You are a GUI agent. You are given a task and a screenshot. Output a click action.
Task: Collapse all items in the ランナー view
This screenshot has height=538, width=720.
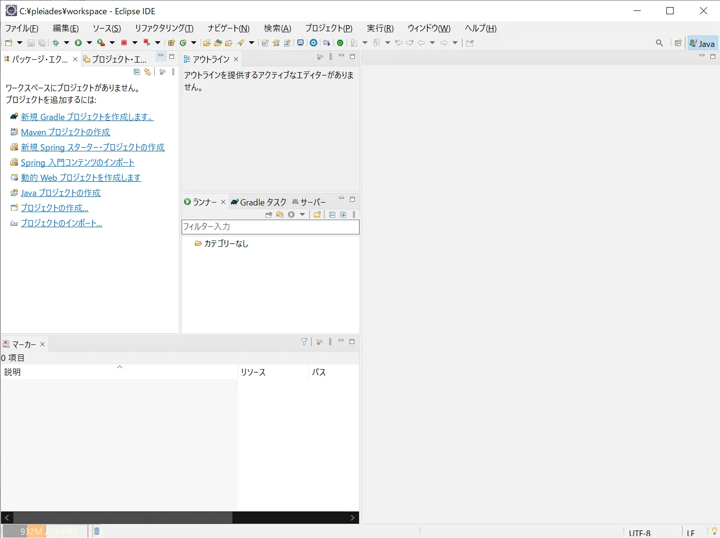(x=332, y=214)
